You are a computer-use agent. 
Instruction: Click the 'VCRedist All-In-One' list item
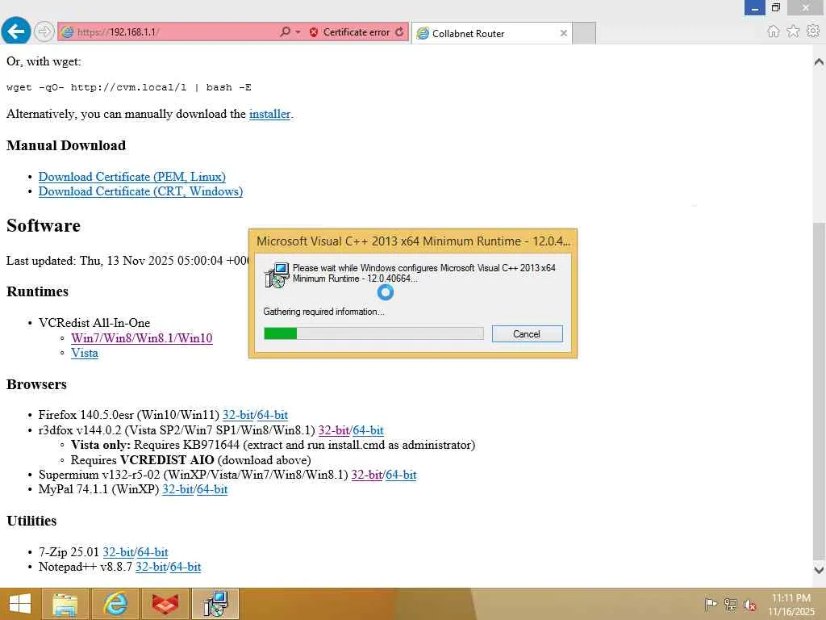[94, 323]
